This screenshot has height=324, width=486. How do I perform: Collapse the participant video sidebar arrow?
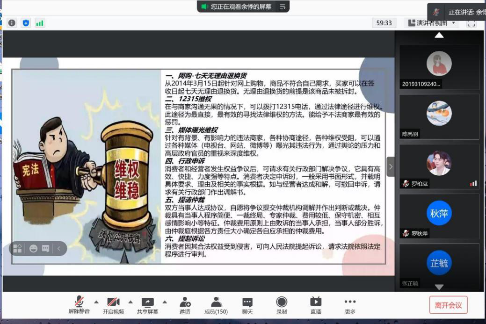391,166
